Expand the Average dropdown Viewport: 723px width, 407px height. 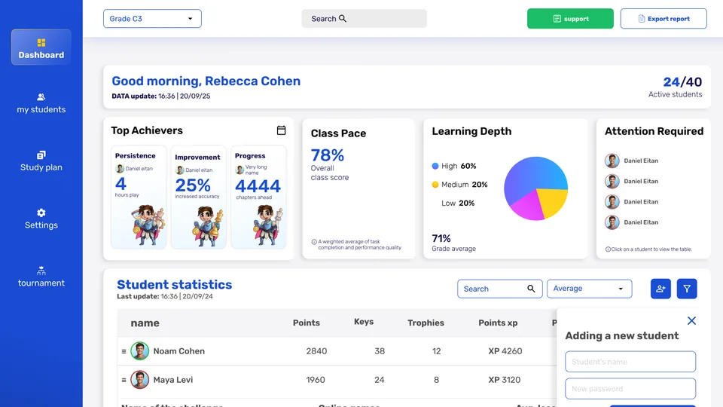click(x=589, y=289)
